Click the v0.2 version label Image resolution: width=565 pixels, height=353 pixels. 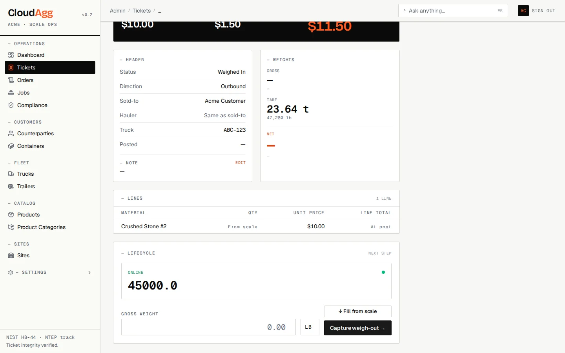(87, 15)
